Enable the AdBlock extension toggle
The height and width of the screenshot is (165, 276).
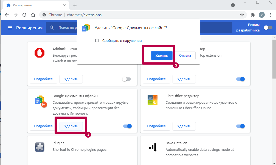point(126,79)
